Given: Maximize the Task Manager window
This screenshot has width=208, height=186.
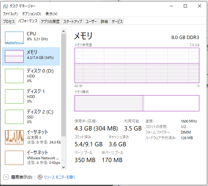Looking at the screenshot, I should [x=185, y=6].
